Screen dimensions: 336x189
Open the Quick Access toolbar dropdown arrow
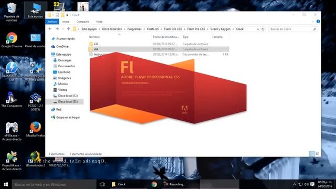click(x=67, y=15)
